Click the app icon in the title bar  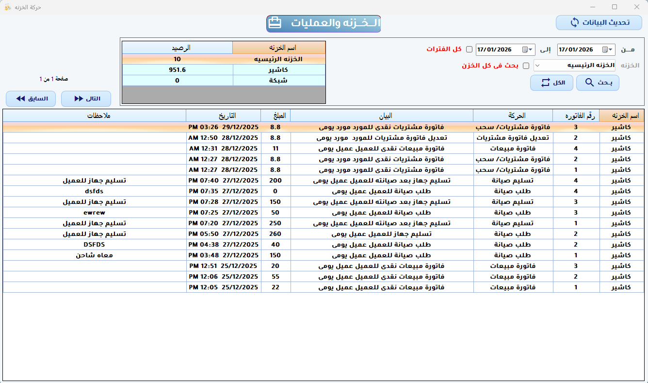[7, 7]
